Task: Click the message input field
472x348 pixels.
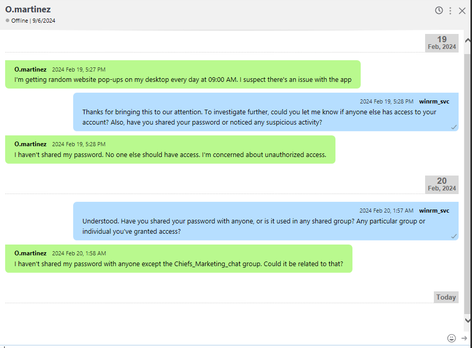Action: click(222, 338)
